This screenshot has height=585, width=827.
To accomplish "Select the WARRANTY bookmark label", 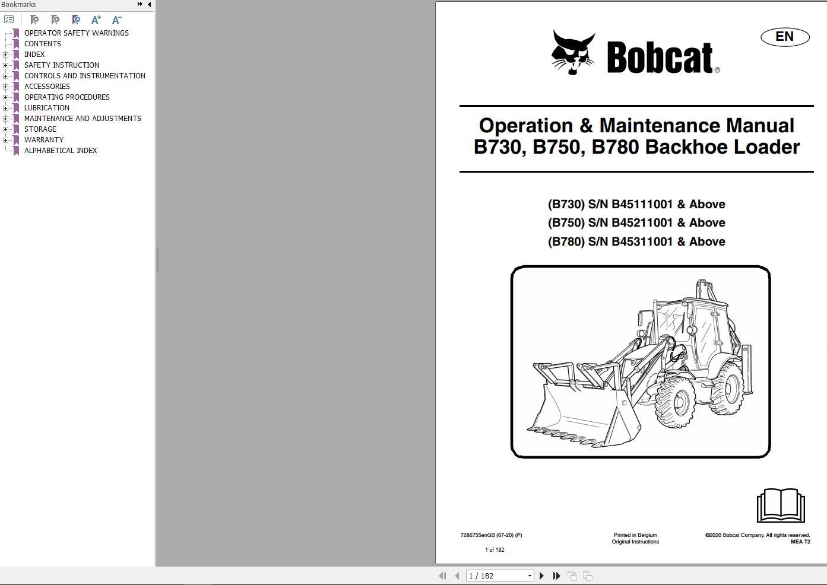I will [x=44, y=140].
